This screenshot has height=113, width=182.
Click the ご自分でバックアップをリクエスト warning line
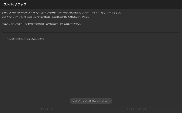(x=45, y=17)
